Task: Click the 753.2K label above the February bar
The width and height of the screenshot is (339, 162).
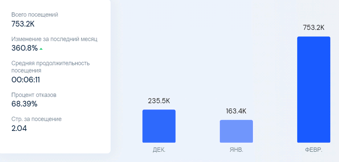Action: pyautogui.click(x=314, y=28)
